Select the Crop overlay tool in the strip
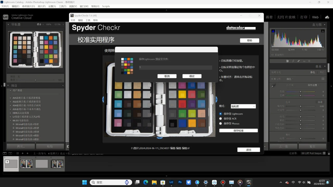The image size is (333, 187). [293, 61]
